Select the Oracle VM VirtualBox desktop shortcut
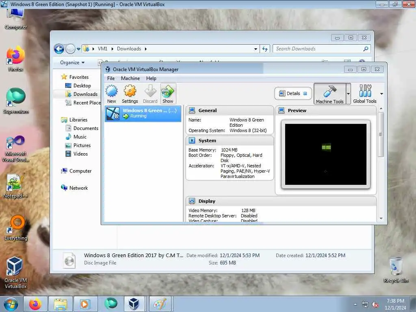 (x=16, y=273)
